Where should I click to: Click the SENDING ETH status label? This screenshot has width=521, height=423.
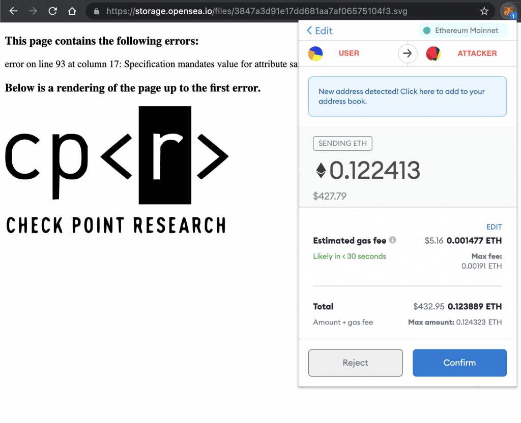342,143
